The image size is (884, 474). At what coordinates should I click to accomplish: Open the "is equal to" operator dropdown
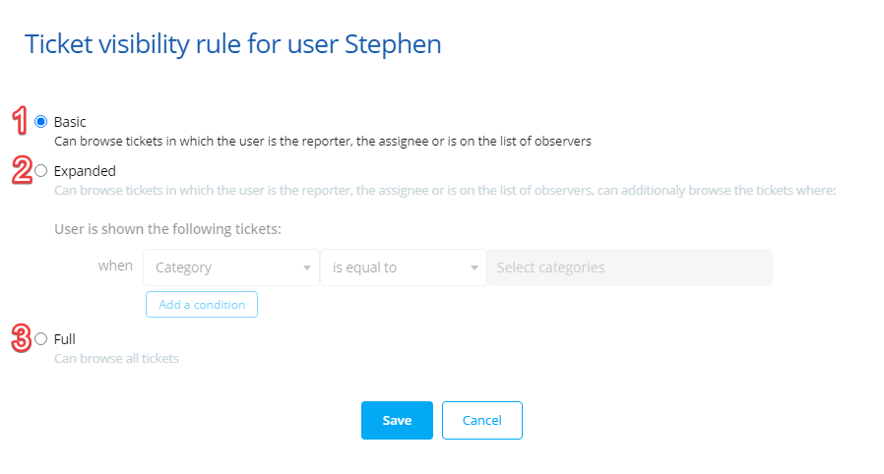(x=403, y=267)
